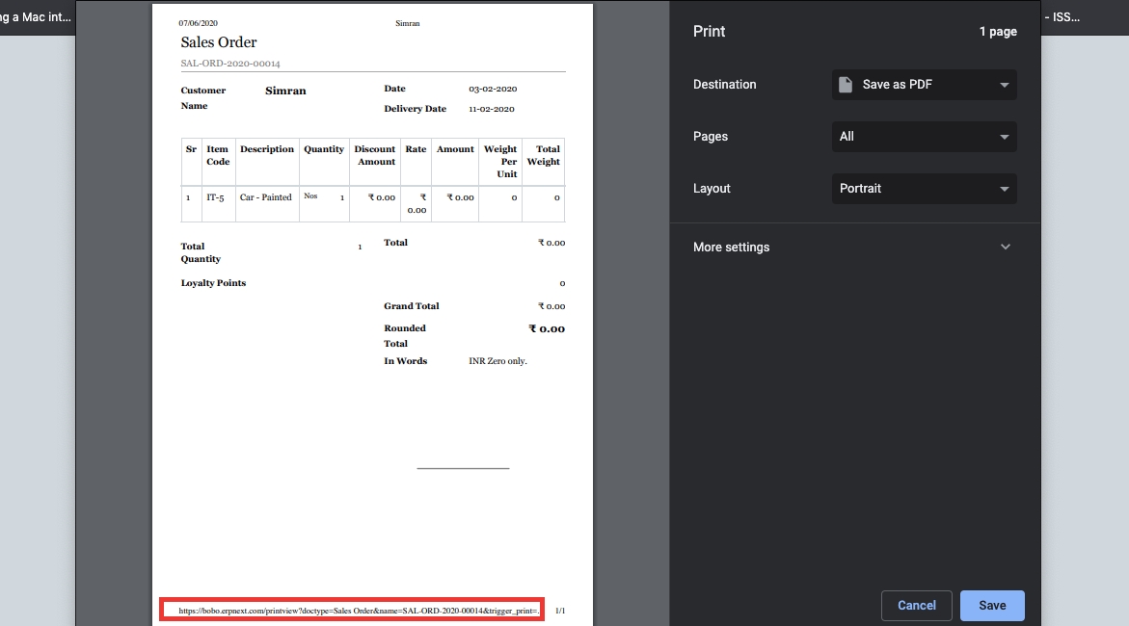This screenshot has height=626, width=1129.
Task: Click the Destination dropdown arrow
Action: 1004,85
